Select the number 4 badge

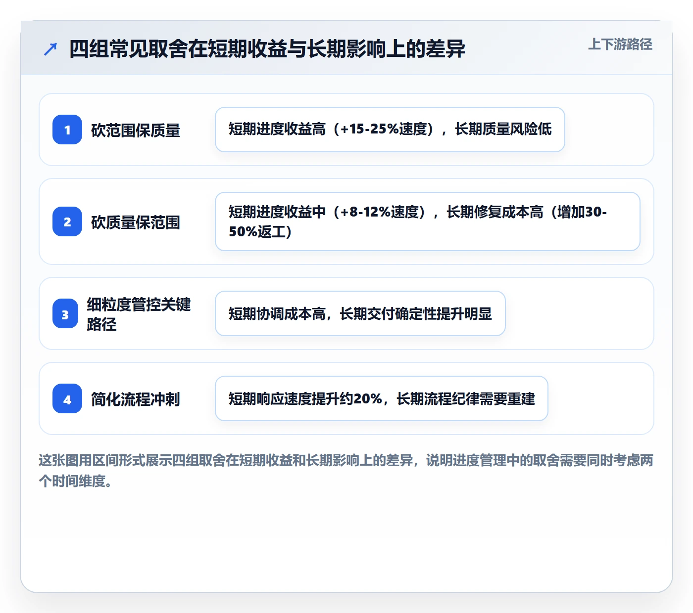[x=67, y=398]
